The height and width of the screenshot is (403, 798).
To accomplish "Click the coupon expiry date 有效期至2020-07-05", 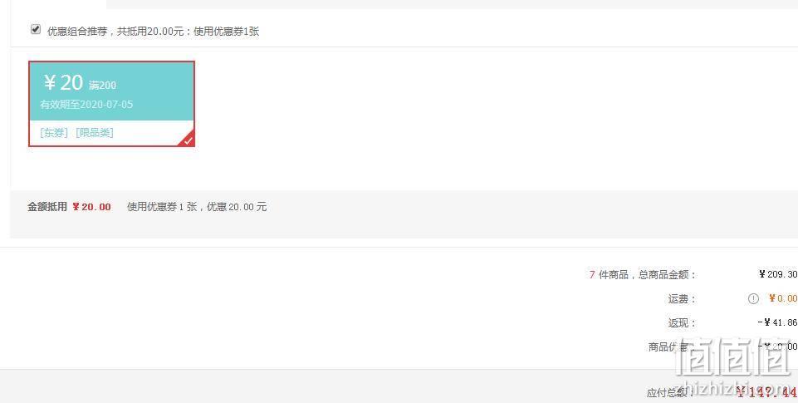I will pyautogui.click(x=86, y=105).
